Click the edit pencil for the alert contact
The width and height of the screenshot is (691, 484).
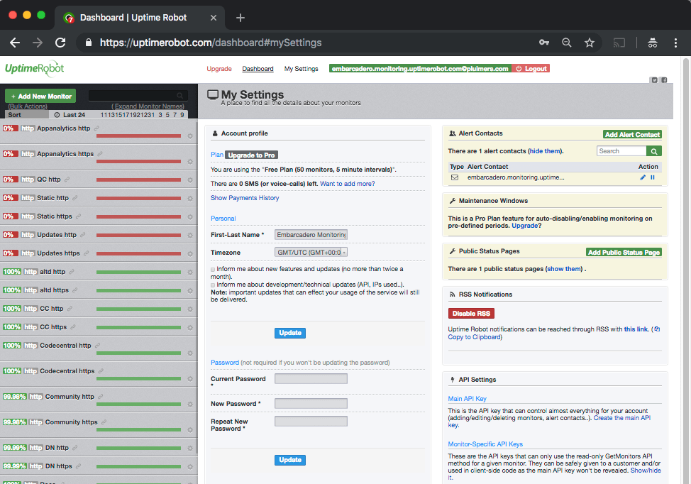pos(643,177)
